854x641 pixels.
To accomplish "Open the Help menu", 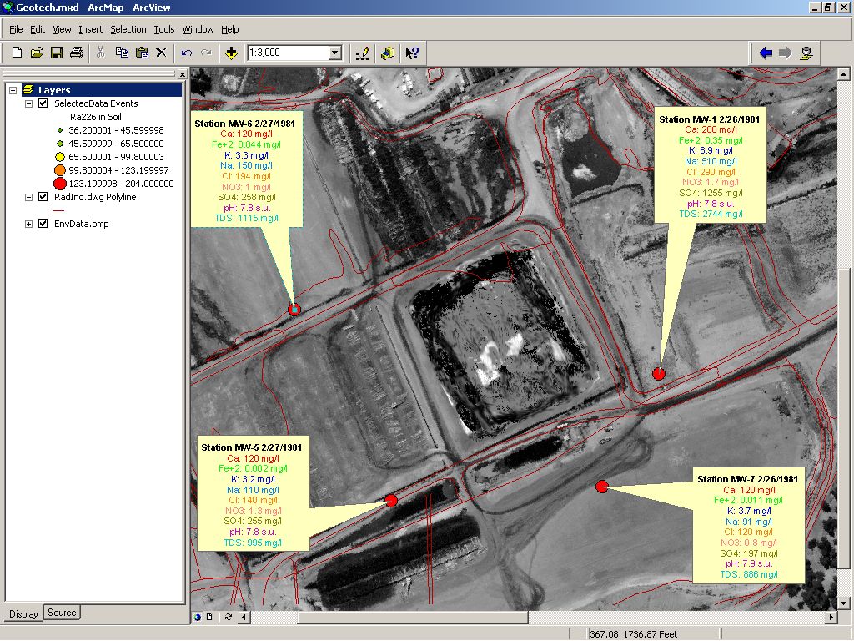I will pos(230,29).
